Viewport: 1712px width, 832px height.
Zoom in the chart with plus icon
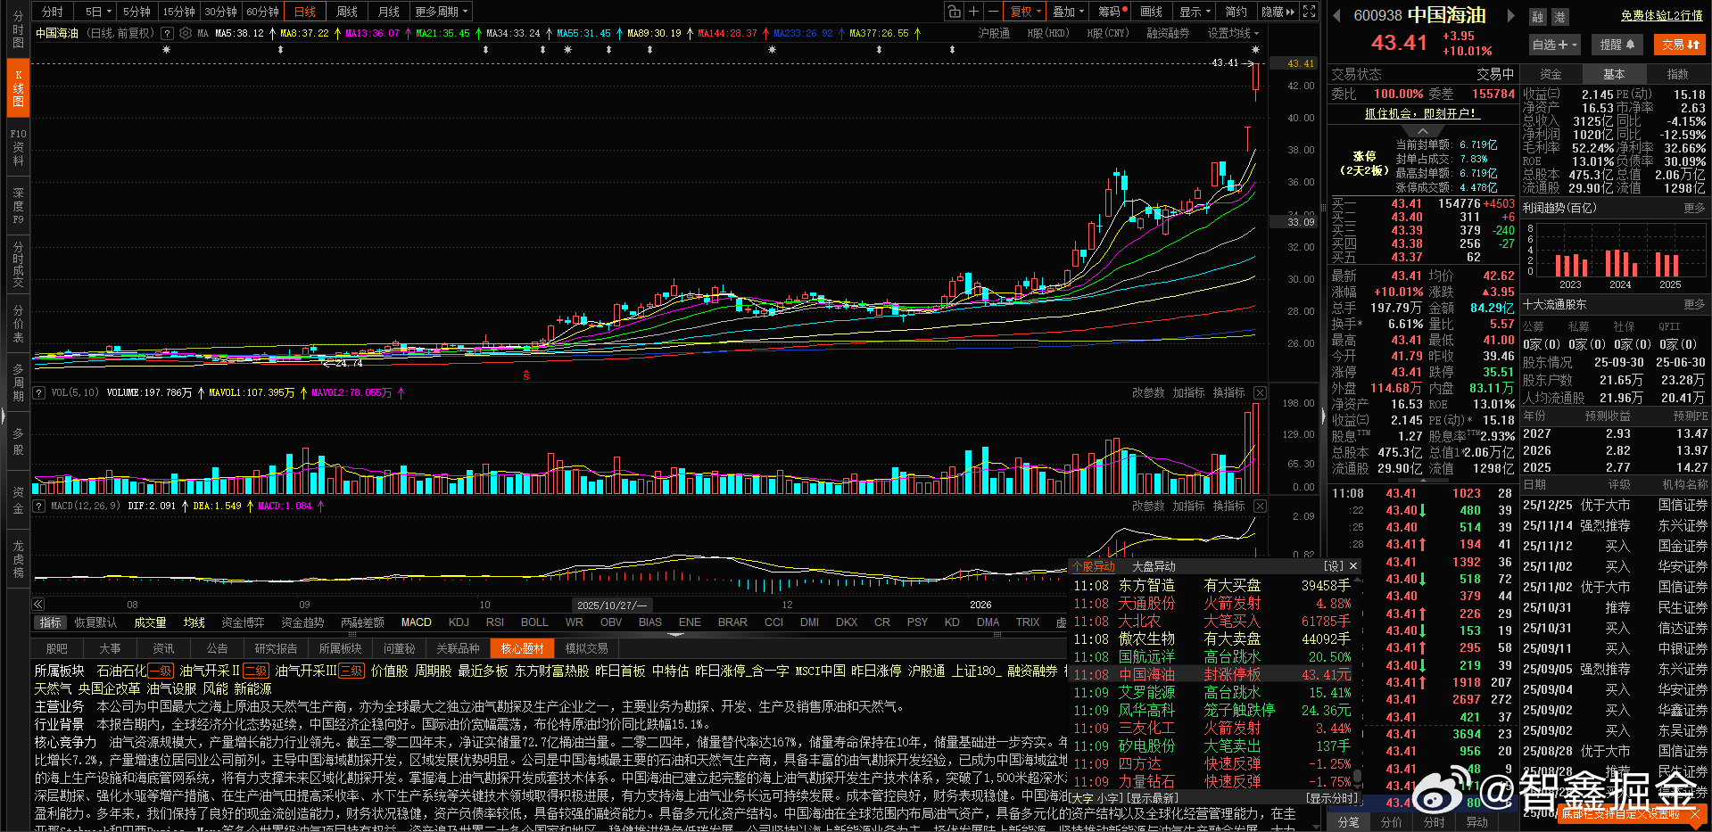click(x=974, y=12)
